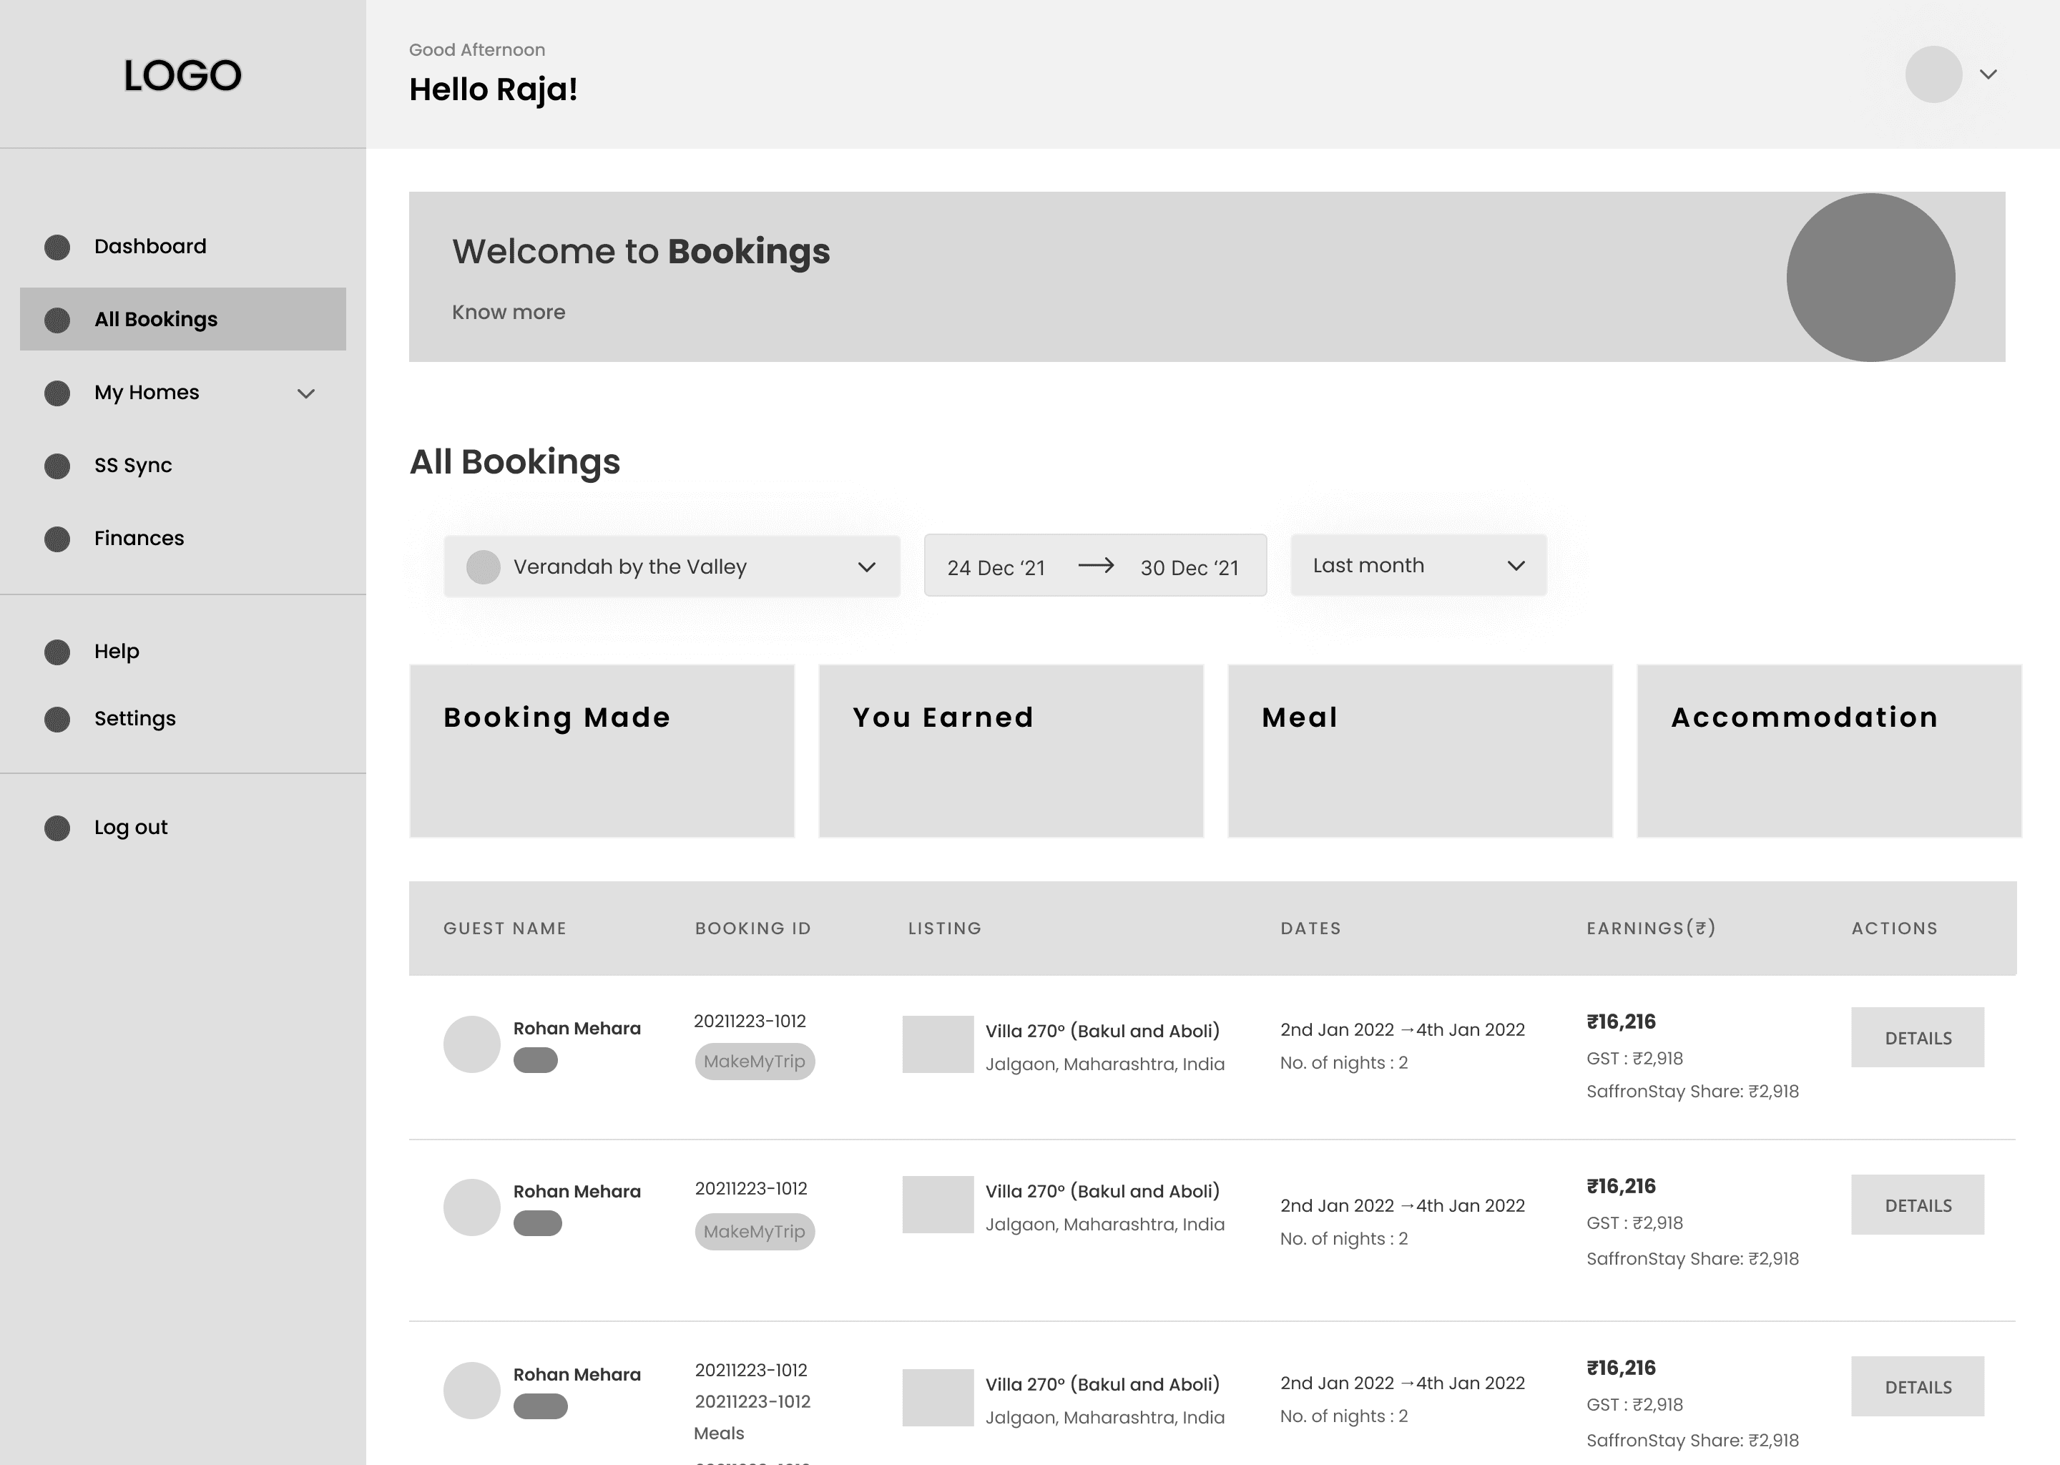Image resolution: width=2060 pixels, height=1465 pixels.
Task: Click the Know more link
Action: point(508,312)
